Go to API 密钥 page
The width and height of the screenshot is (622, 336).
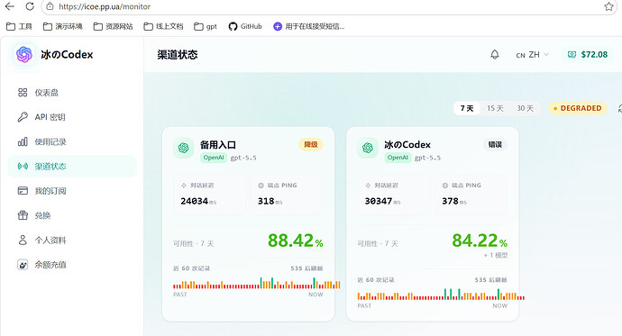[72, 117]
